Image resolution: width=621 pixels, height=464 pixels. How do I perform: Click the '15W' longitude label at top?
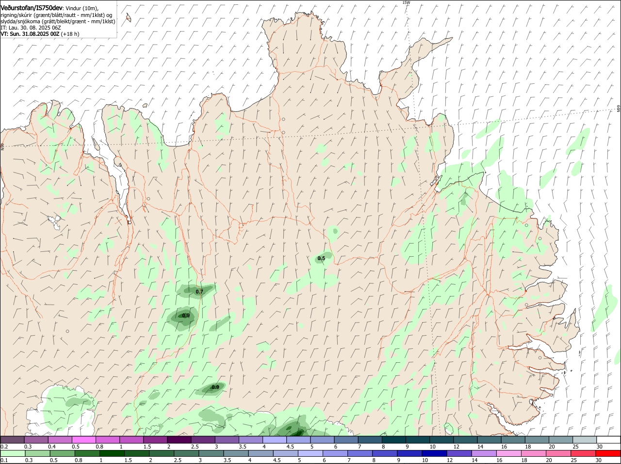point(406,2)
